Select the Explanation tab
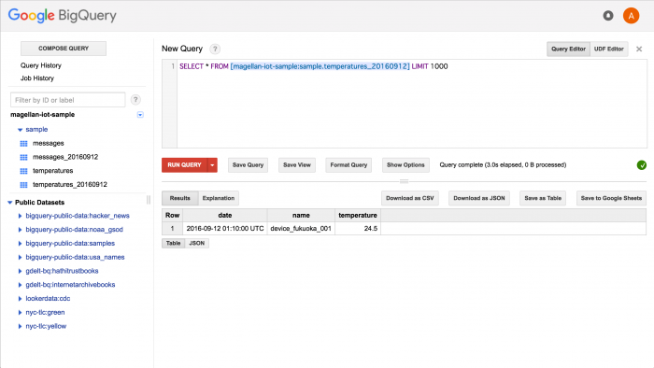Screen dimensions: 654x368 pyautogui.click(x=219, y=198)
